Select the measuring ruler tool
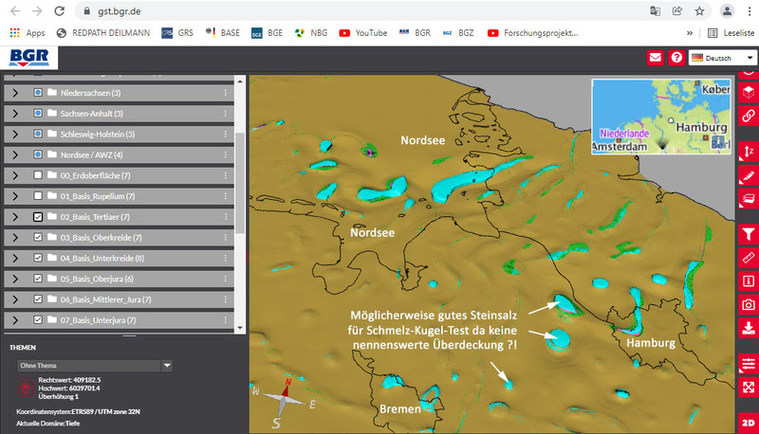 pyautogui.click(x=748, y=258)
